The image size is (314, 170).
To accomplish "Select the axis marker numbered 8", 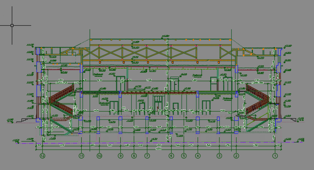I will (x=134, y=156).
